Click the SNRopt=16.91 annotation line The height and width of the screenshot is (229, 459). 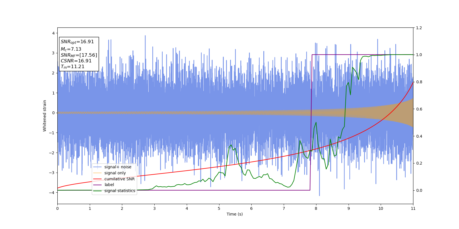tap(77, 42)
